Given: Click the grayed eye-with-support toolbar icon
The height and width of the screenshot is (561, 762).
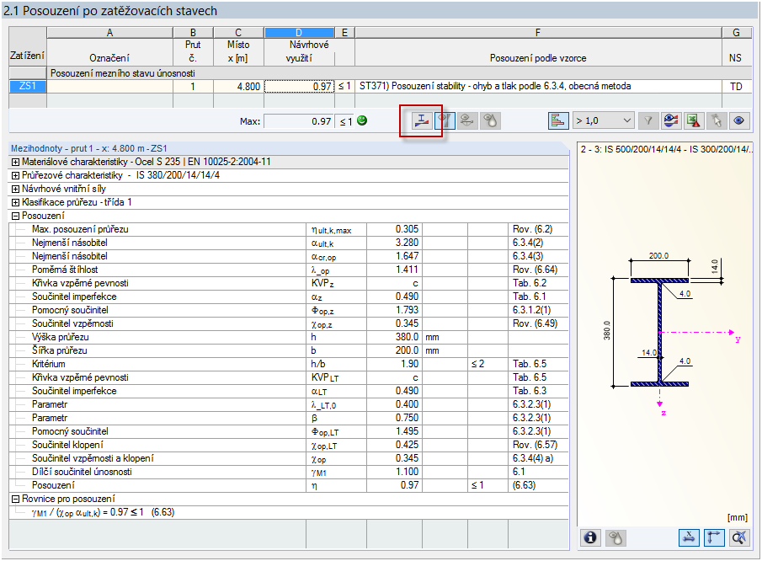Looking at the screenshot, I should [467, 120].
